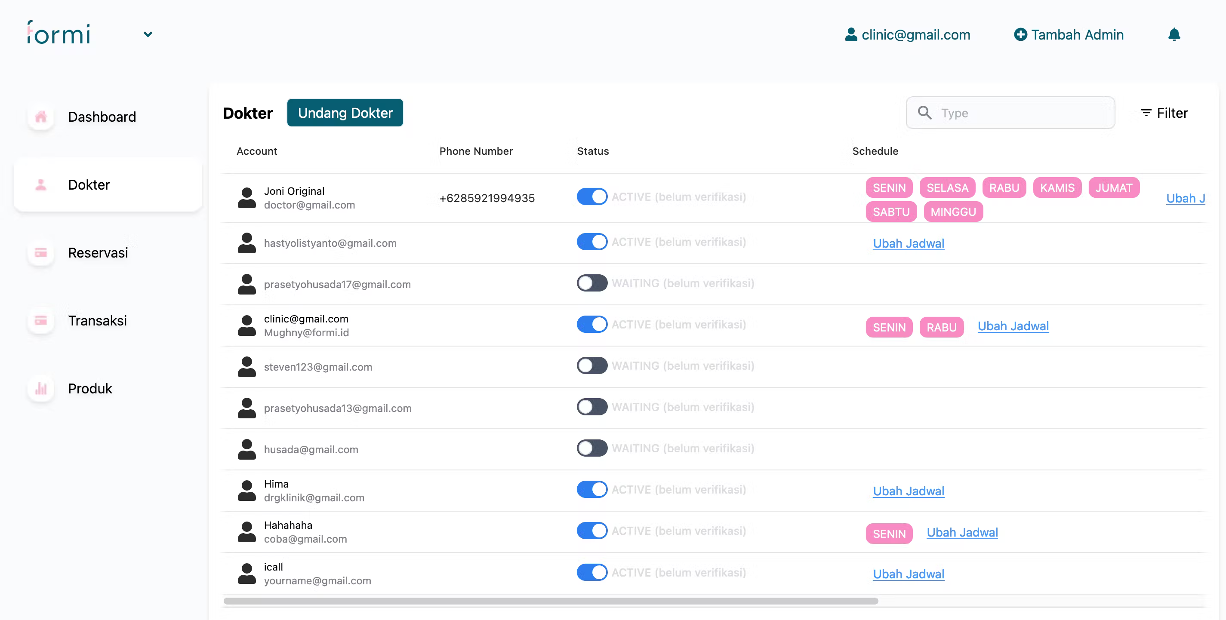
Task: Click the Dashboard home icon
Action: click(41, 117)
